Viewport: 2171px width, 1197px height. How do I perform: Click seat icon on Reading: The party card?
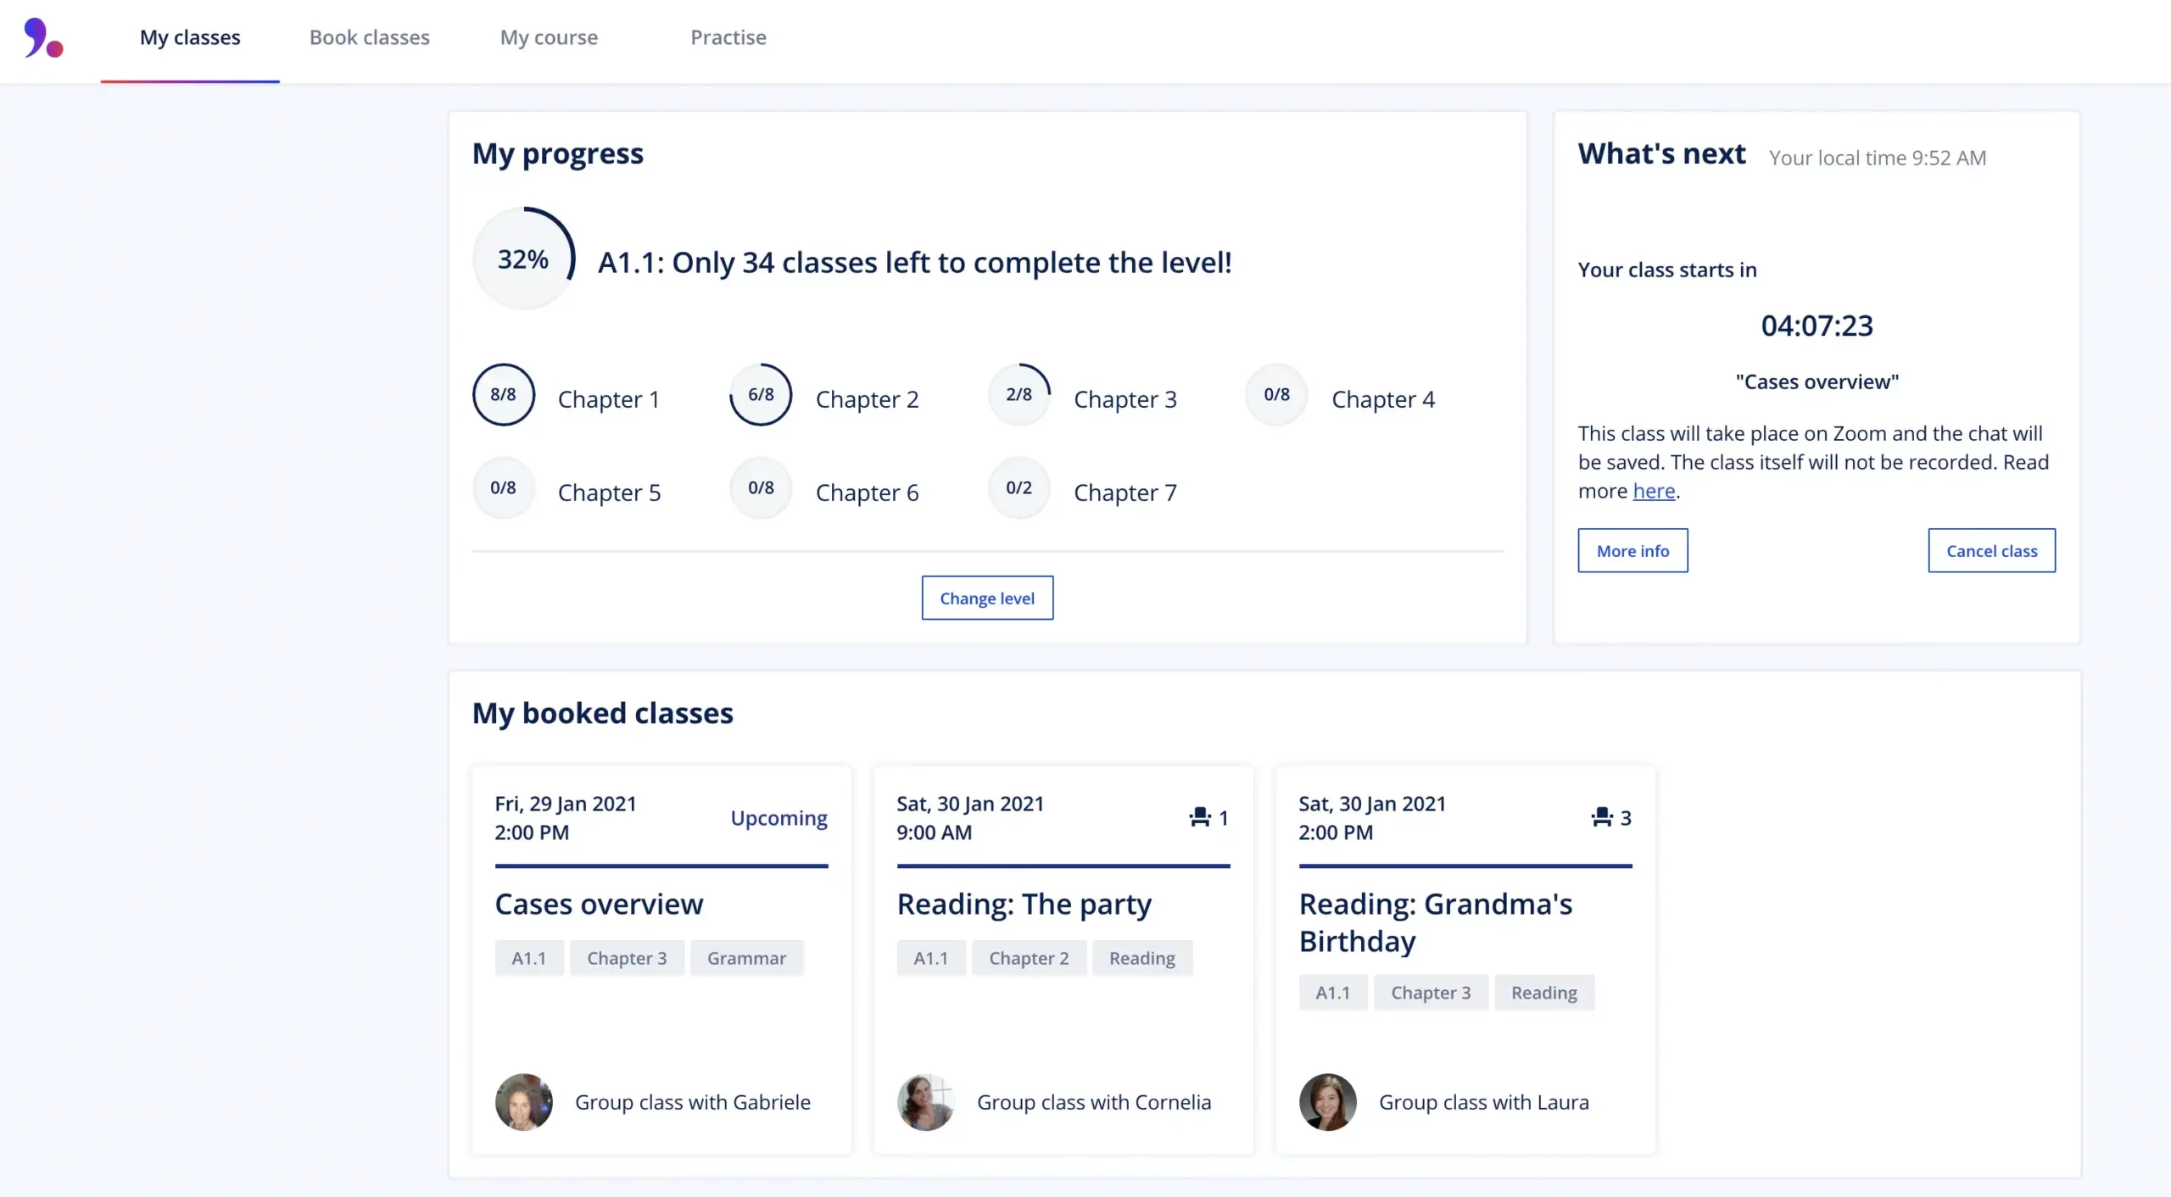pyautogui.click(x=1200, y=817)
